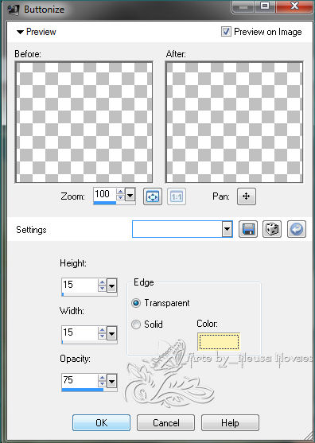The width and height of the screenshot is (315, 443).
Task: Click the fit-to-window zoom icon
Action: coord(153,196)
